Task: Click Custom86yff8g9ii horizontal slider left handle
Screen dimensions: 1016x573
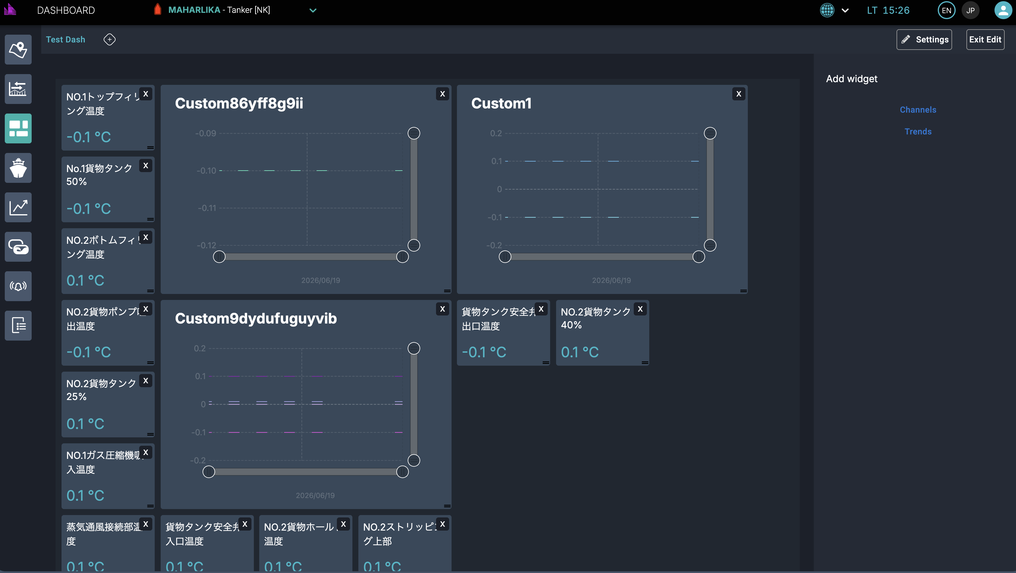Action: pyautogui.click(x=219, y=257)
